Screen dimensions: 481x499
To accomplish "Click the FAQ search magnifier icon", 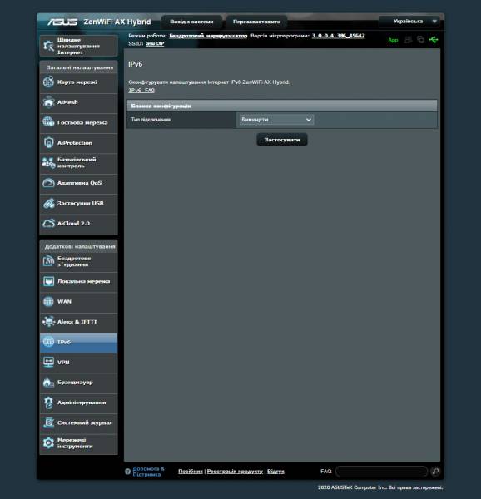I will pyautogui.click(x=435, y=472).
